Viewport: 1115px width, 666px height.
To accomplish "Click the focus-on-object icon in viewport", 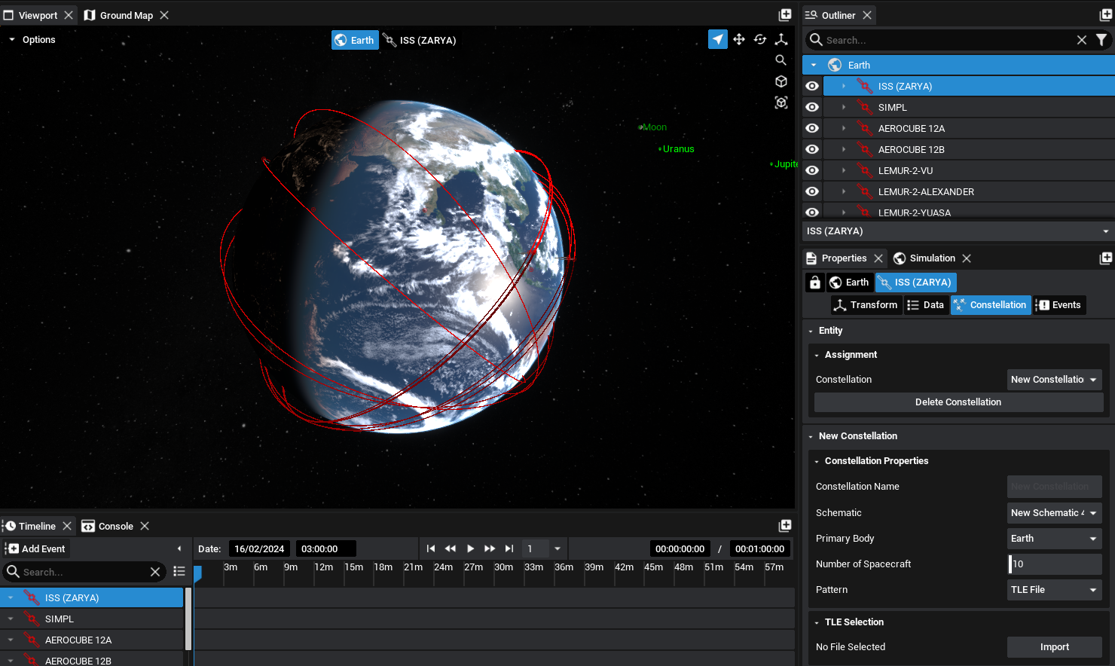I will (x=781, y=102).
